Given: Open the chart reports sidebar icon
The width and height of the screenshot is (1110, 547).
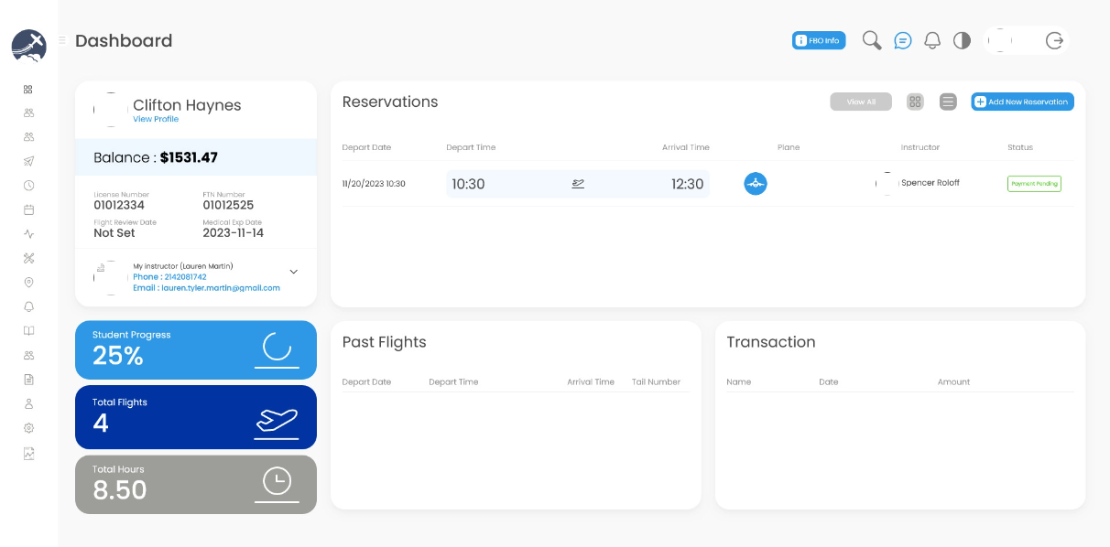Looking at the screenshot, I should tap(28, 453).
